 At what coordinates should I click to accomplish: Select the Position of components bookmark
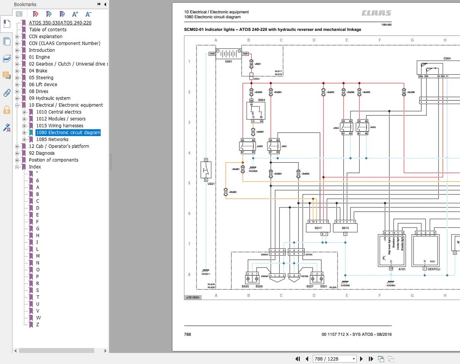click(x=53, y=160)
